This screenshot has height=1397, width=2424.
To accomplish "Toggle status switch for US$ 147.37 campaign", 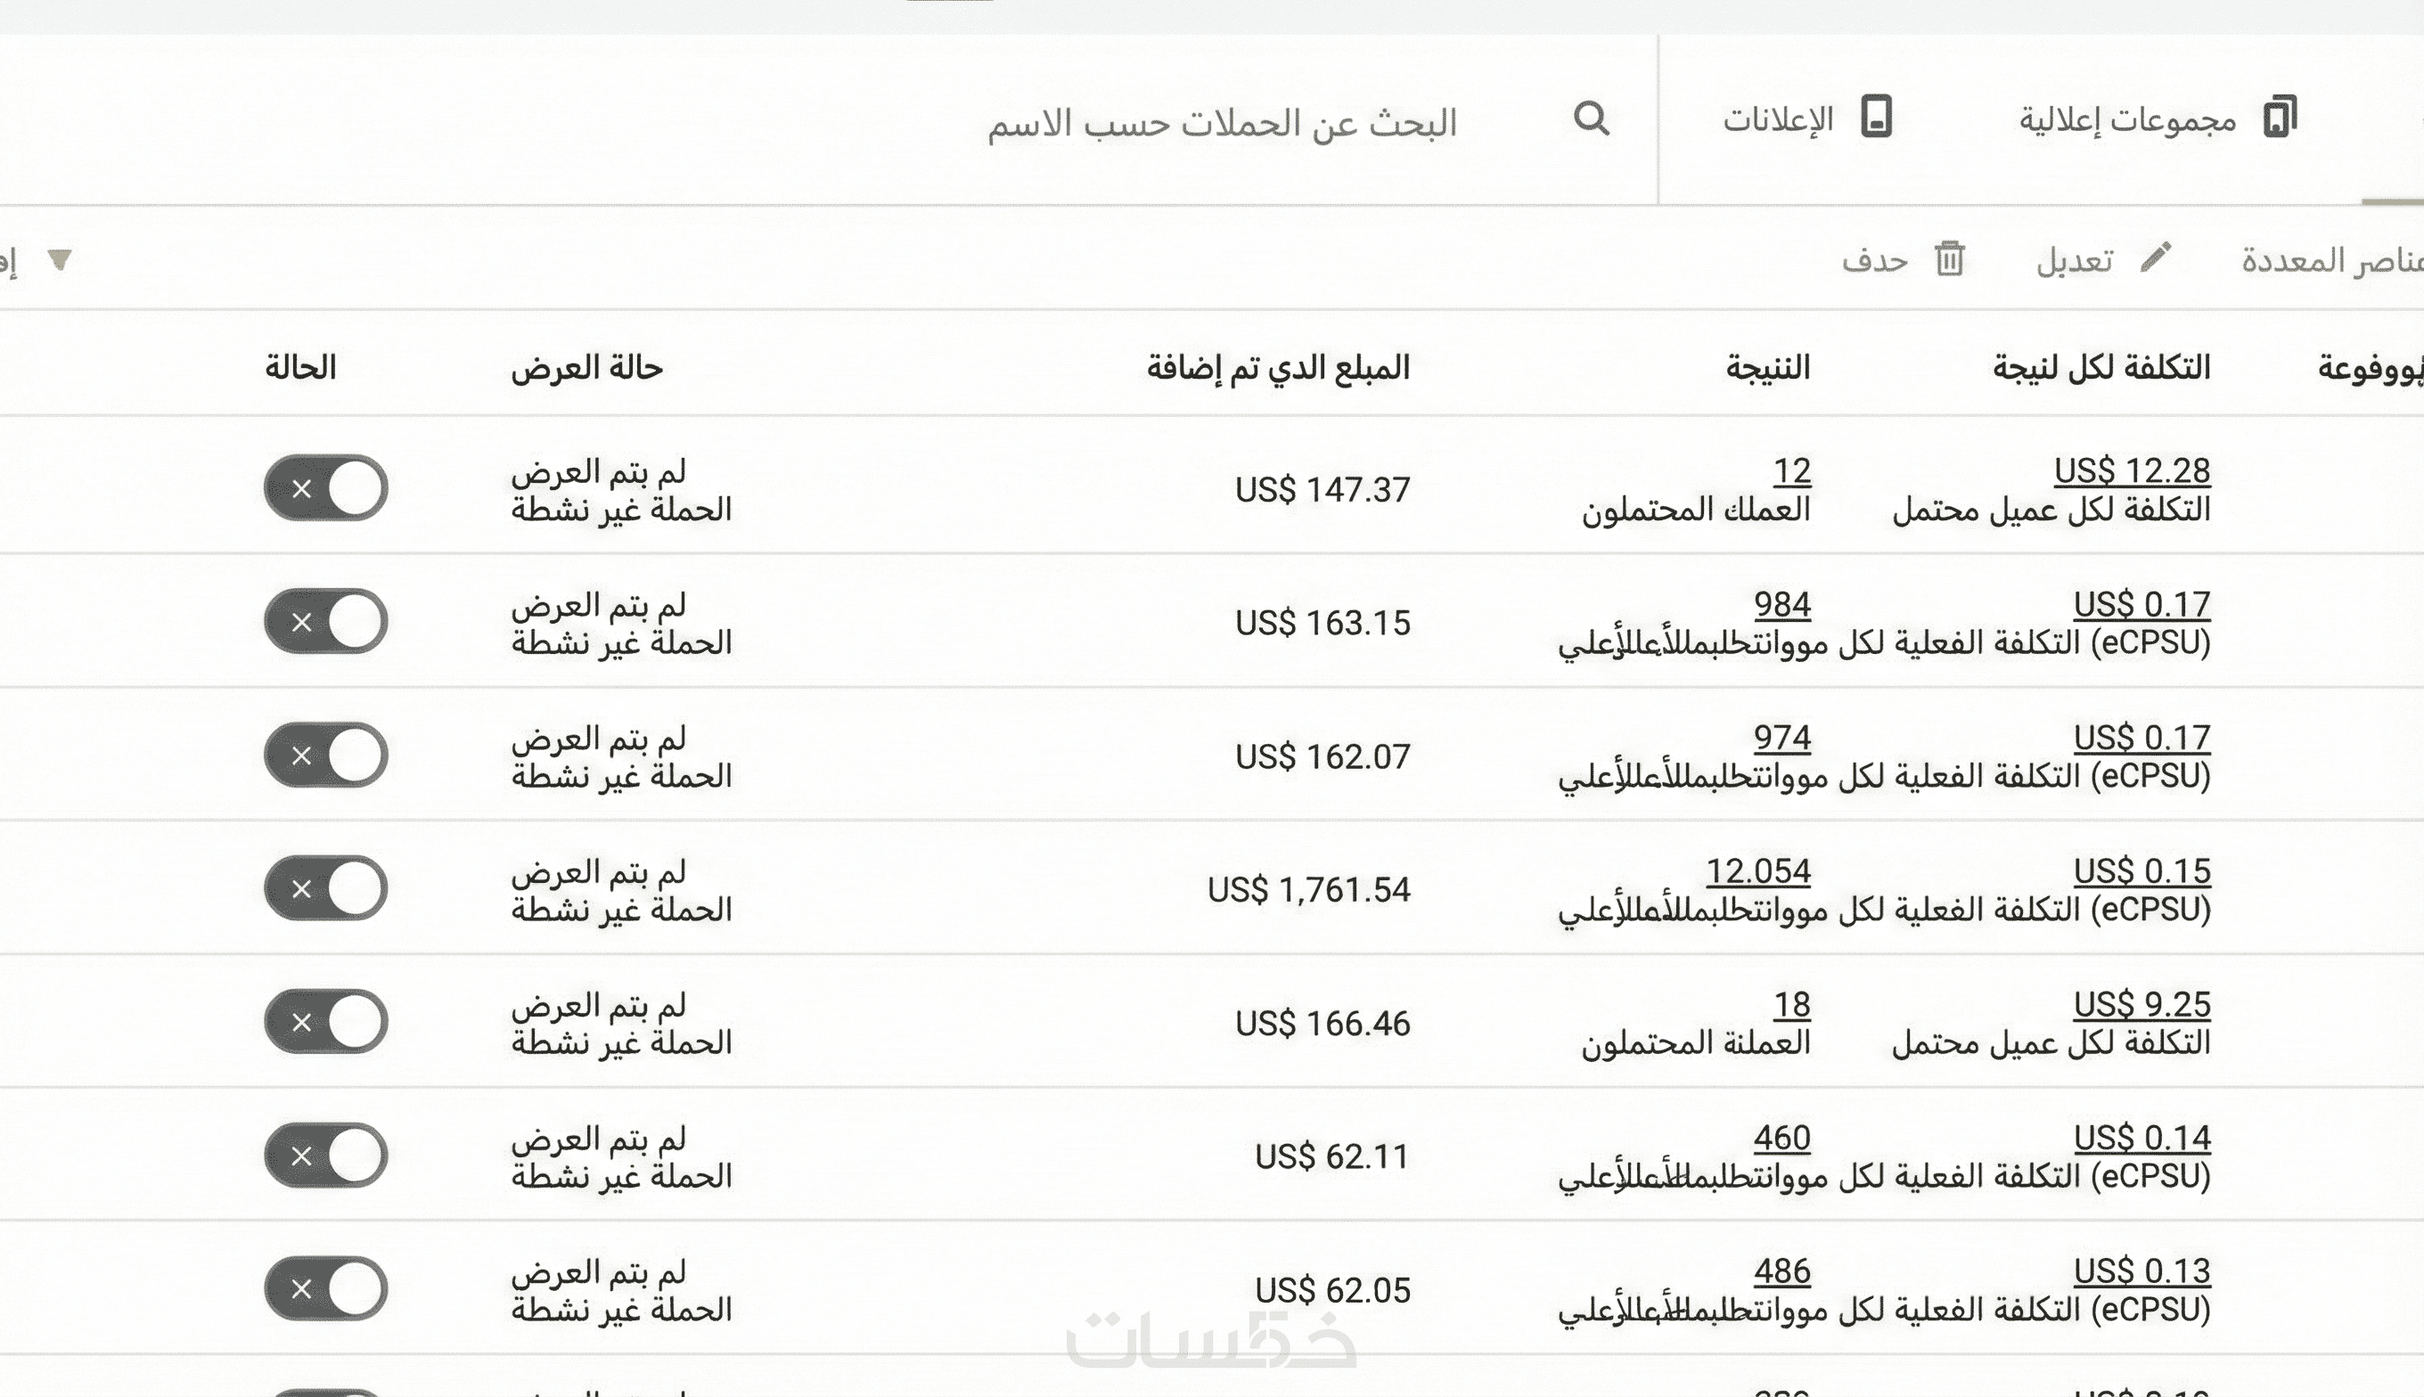I will pos(325,488).
